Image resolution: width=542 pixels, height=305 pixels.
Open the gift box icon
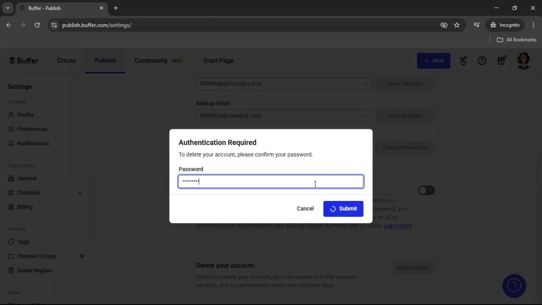(501, 60)
